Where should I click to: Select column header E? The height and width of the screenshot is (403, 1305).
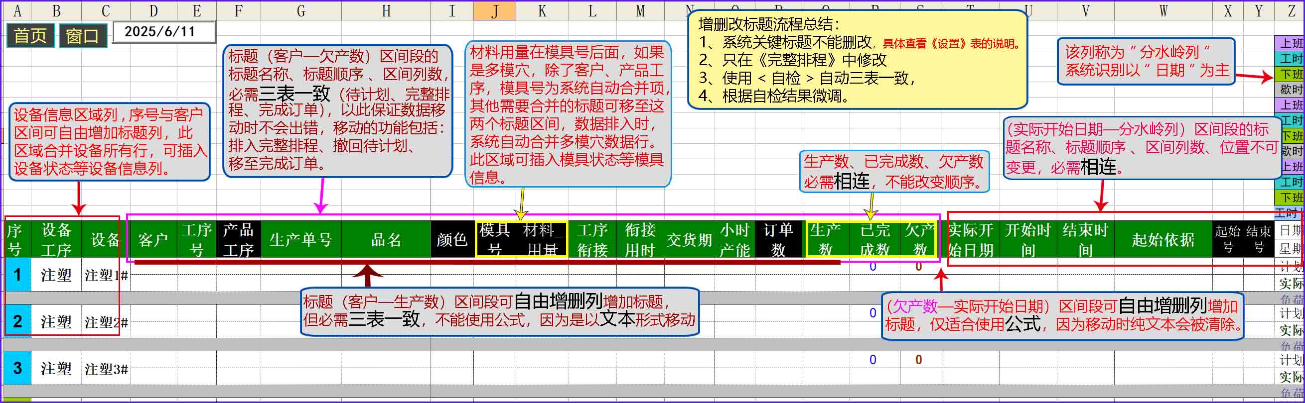(x=196, y=10)
